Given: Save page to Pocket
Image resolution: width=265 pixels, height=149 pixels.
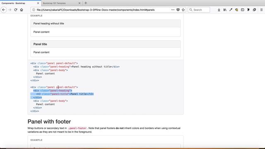Looking at the screenshot, I should tap(178, 10).
